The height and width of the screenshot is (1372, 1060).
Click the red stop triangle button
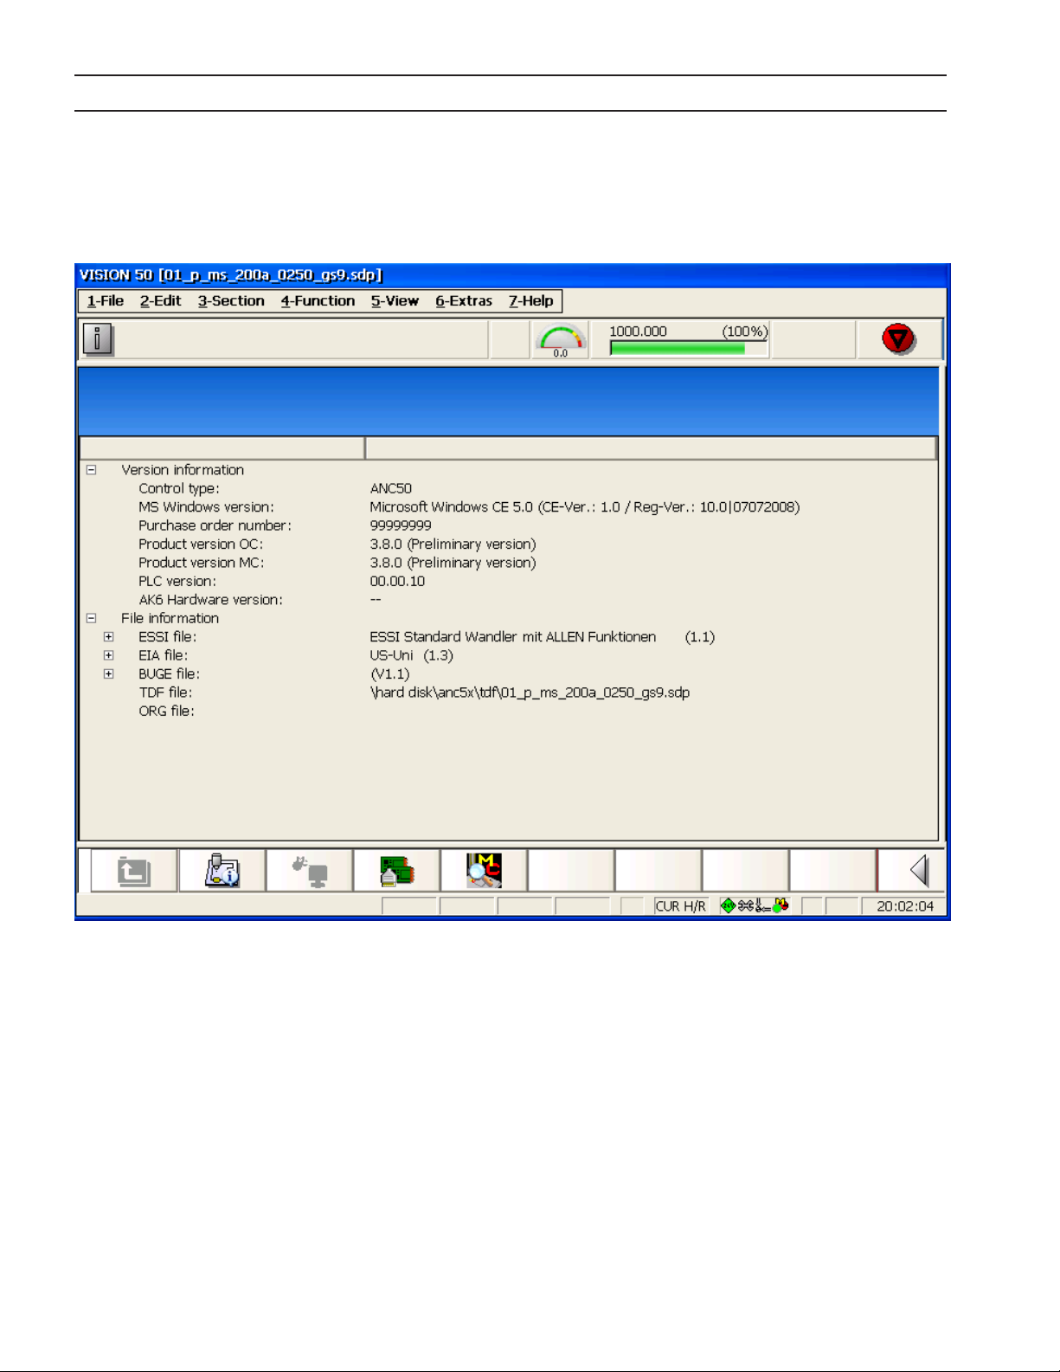(898, 338)
